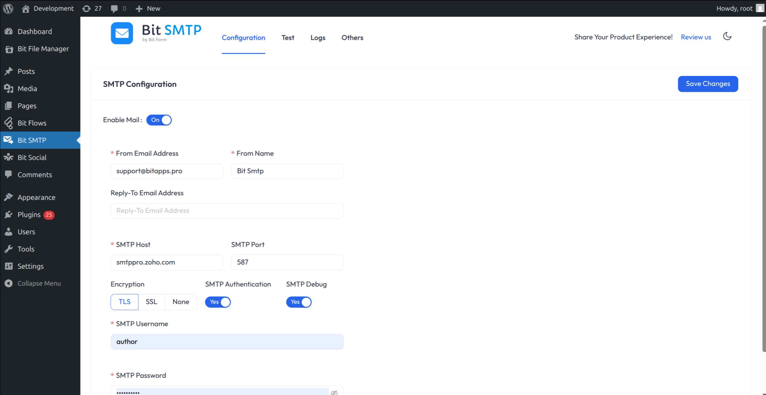This screenshot has height=395, width=766.
Task: Click the Bit SMTP envelope logo
Action: pos(122,33)
